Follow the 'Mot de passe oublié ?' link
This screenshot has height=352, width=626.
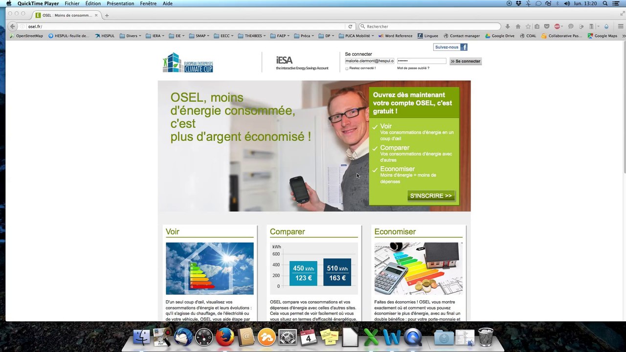(x=413, y=68)
